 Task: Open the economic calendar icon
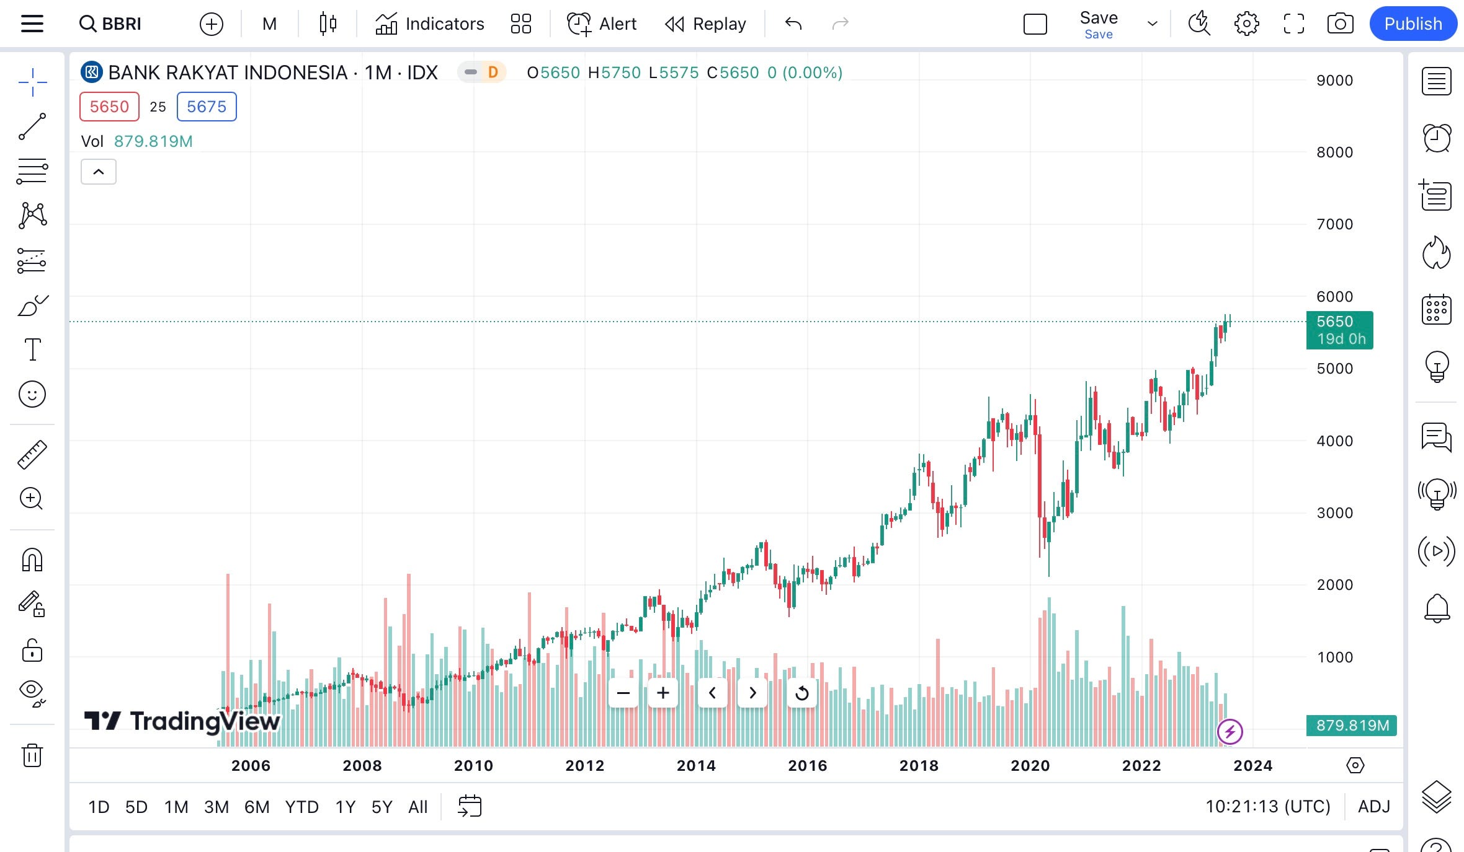pyautogui.click(x=1436, y=309)
